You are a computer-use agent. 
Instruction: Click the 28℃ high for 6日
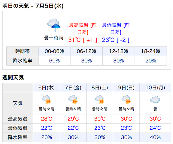[x=47, y=119]
